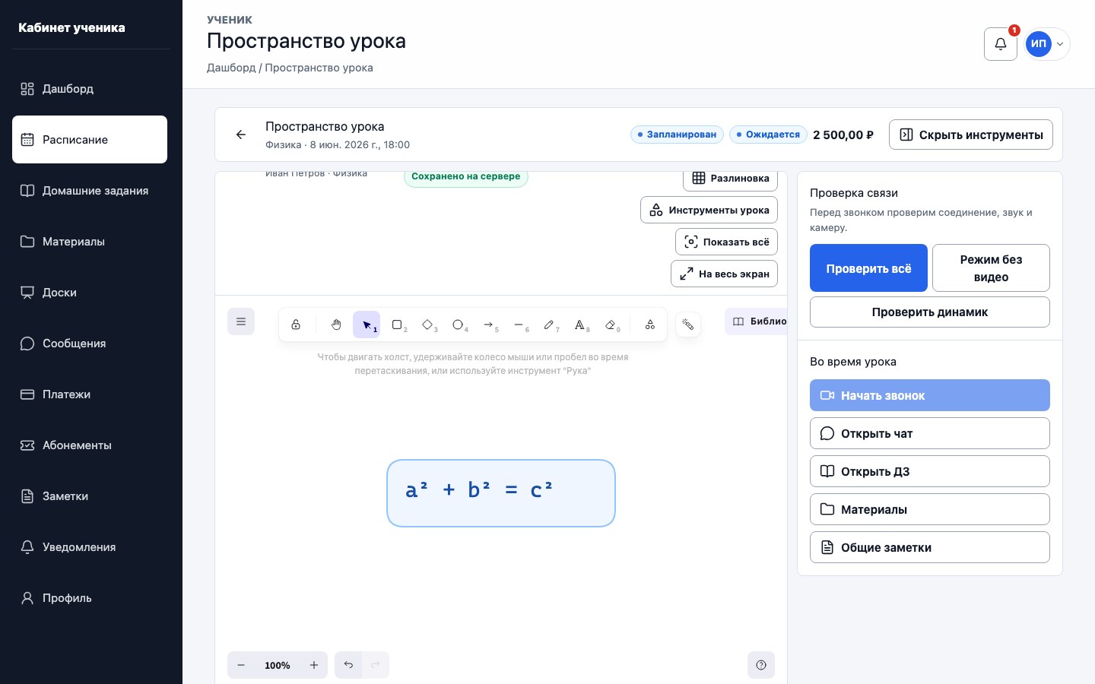Select the Hand pan tool

pyautogui.click(x=336, y=325)
